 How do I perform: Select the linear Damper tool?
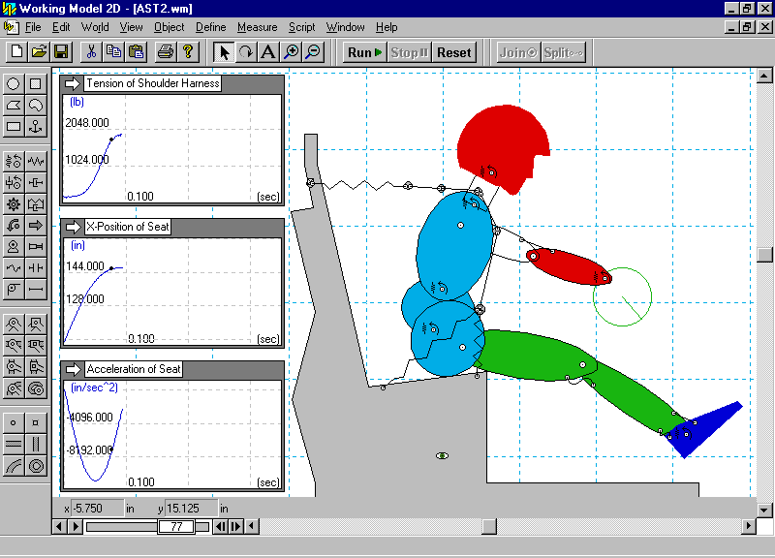[x=36, y=183]
